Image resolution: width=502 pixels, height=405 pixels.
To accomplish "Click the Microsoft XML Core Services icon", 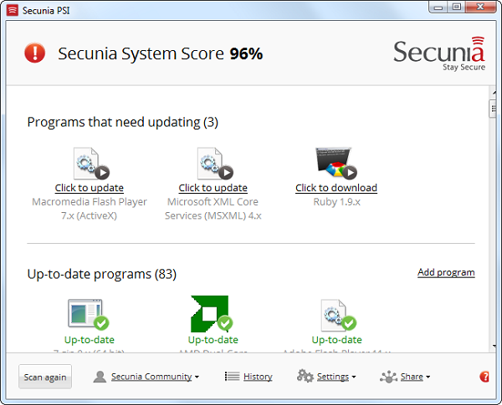I will (x=215, y=164).
